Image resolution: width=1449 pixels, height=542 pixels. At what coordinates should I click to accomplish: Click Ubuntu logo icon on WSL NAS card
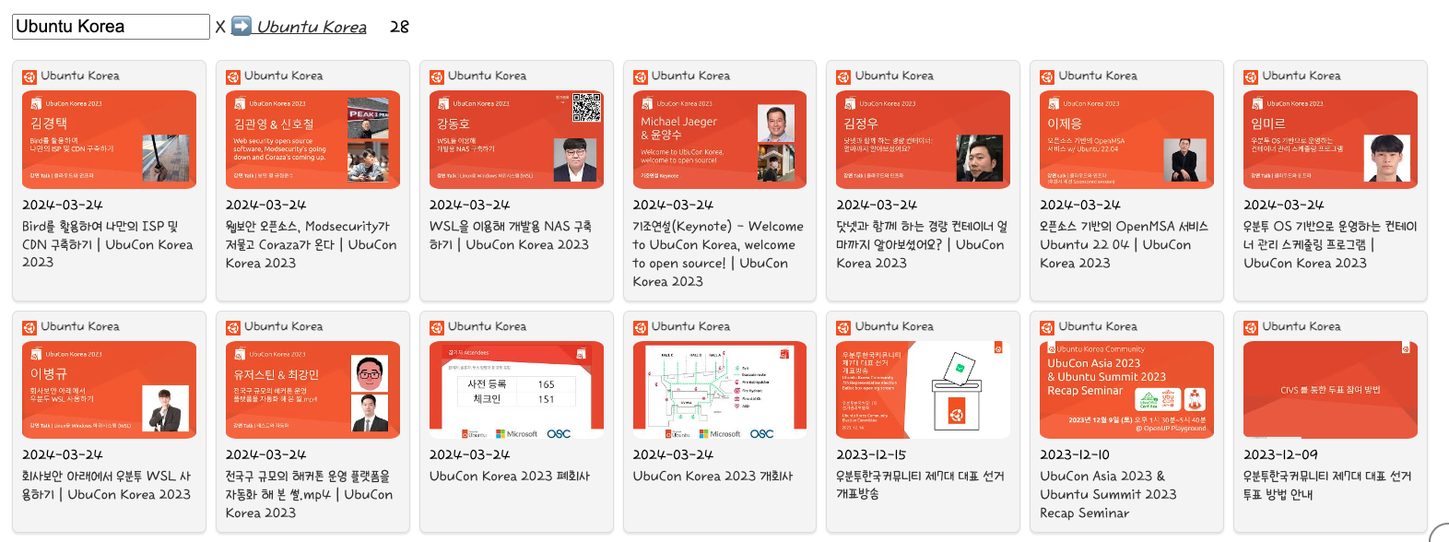pyautogui.click(x=437, y=77)
